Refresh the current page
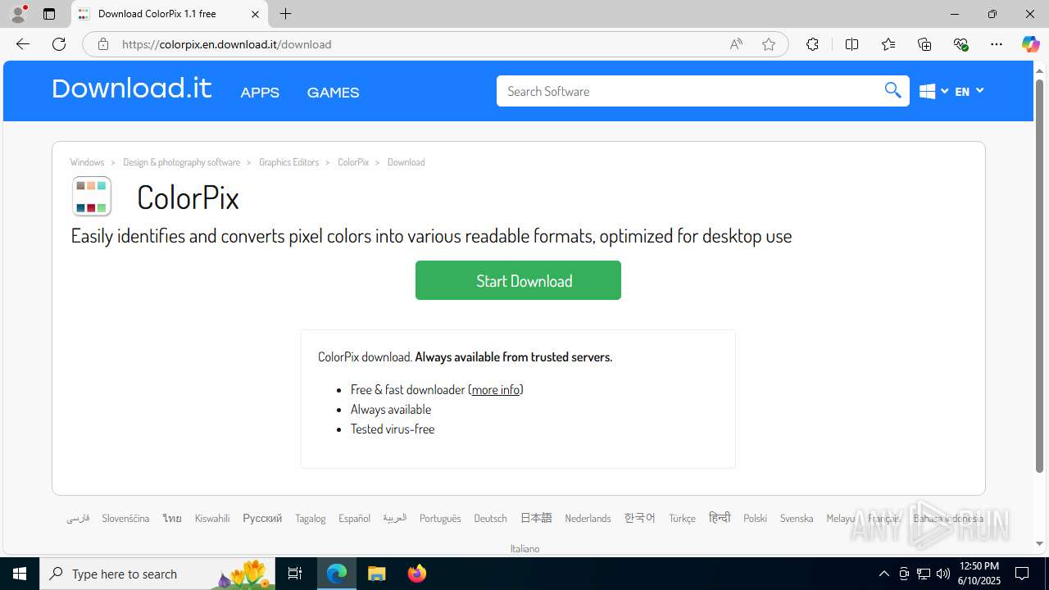Screen dimensions: 1049x590 59,44
